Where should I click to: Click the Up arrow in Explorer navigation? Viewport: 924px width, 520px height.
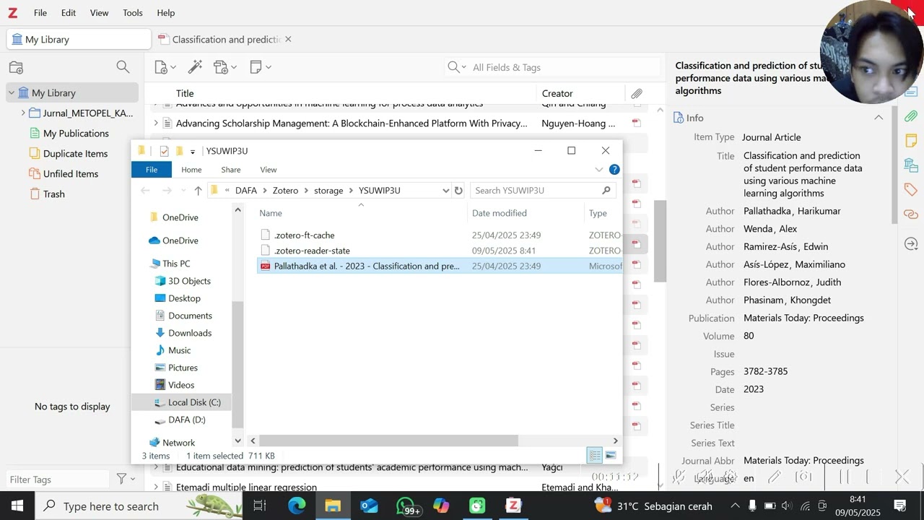(198, 191)
